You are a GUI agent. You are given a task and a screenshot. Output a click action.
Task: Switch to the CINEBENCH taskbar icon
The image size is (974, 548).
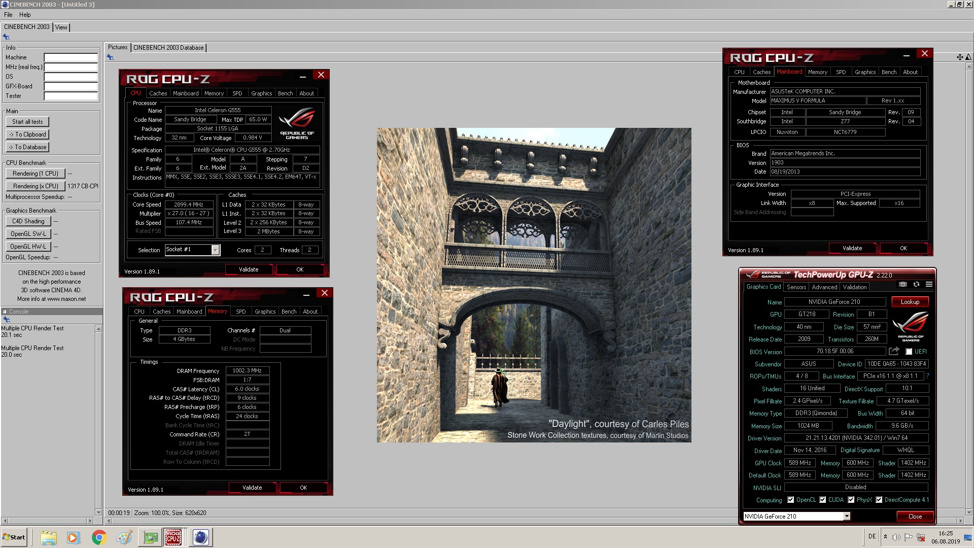click(x=200, y=537)
